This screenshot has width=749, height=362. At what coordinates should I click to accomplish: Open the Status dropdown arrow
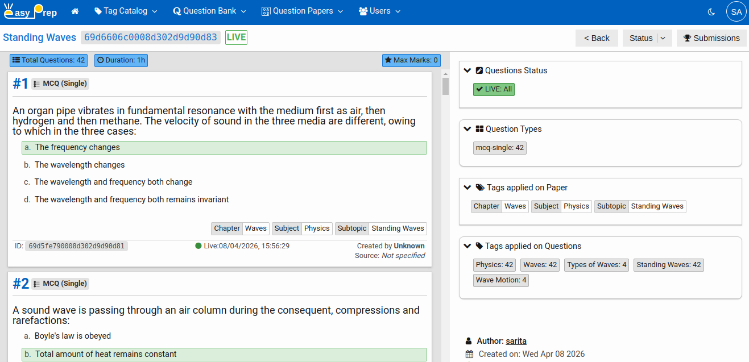(x=663, y=38)
